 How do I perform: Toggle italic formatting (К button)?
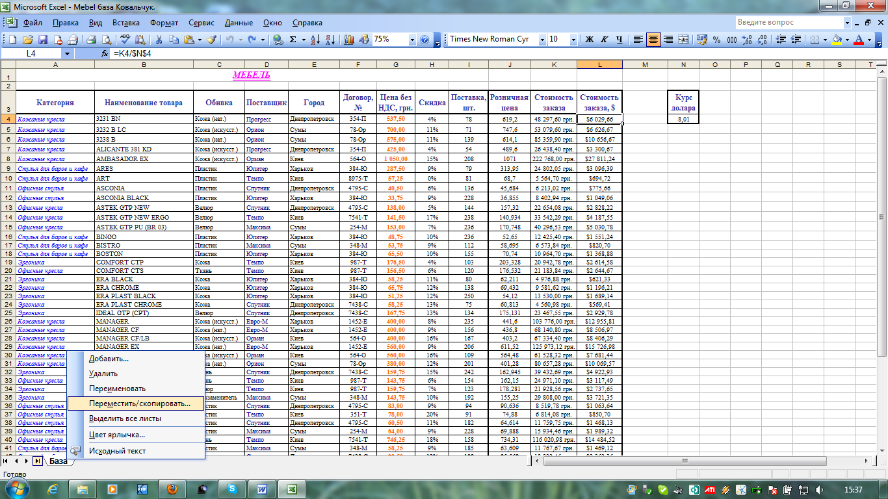coord(605,40)
